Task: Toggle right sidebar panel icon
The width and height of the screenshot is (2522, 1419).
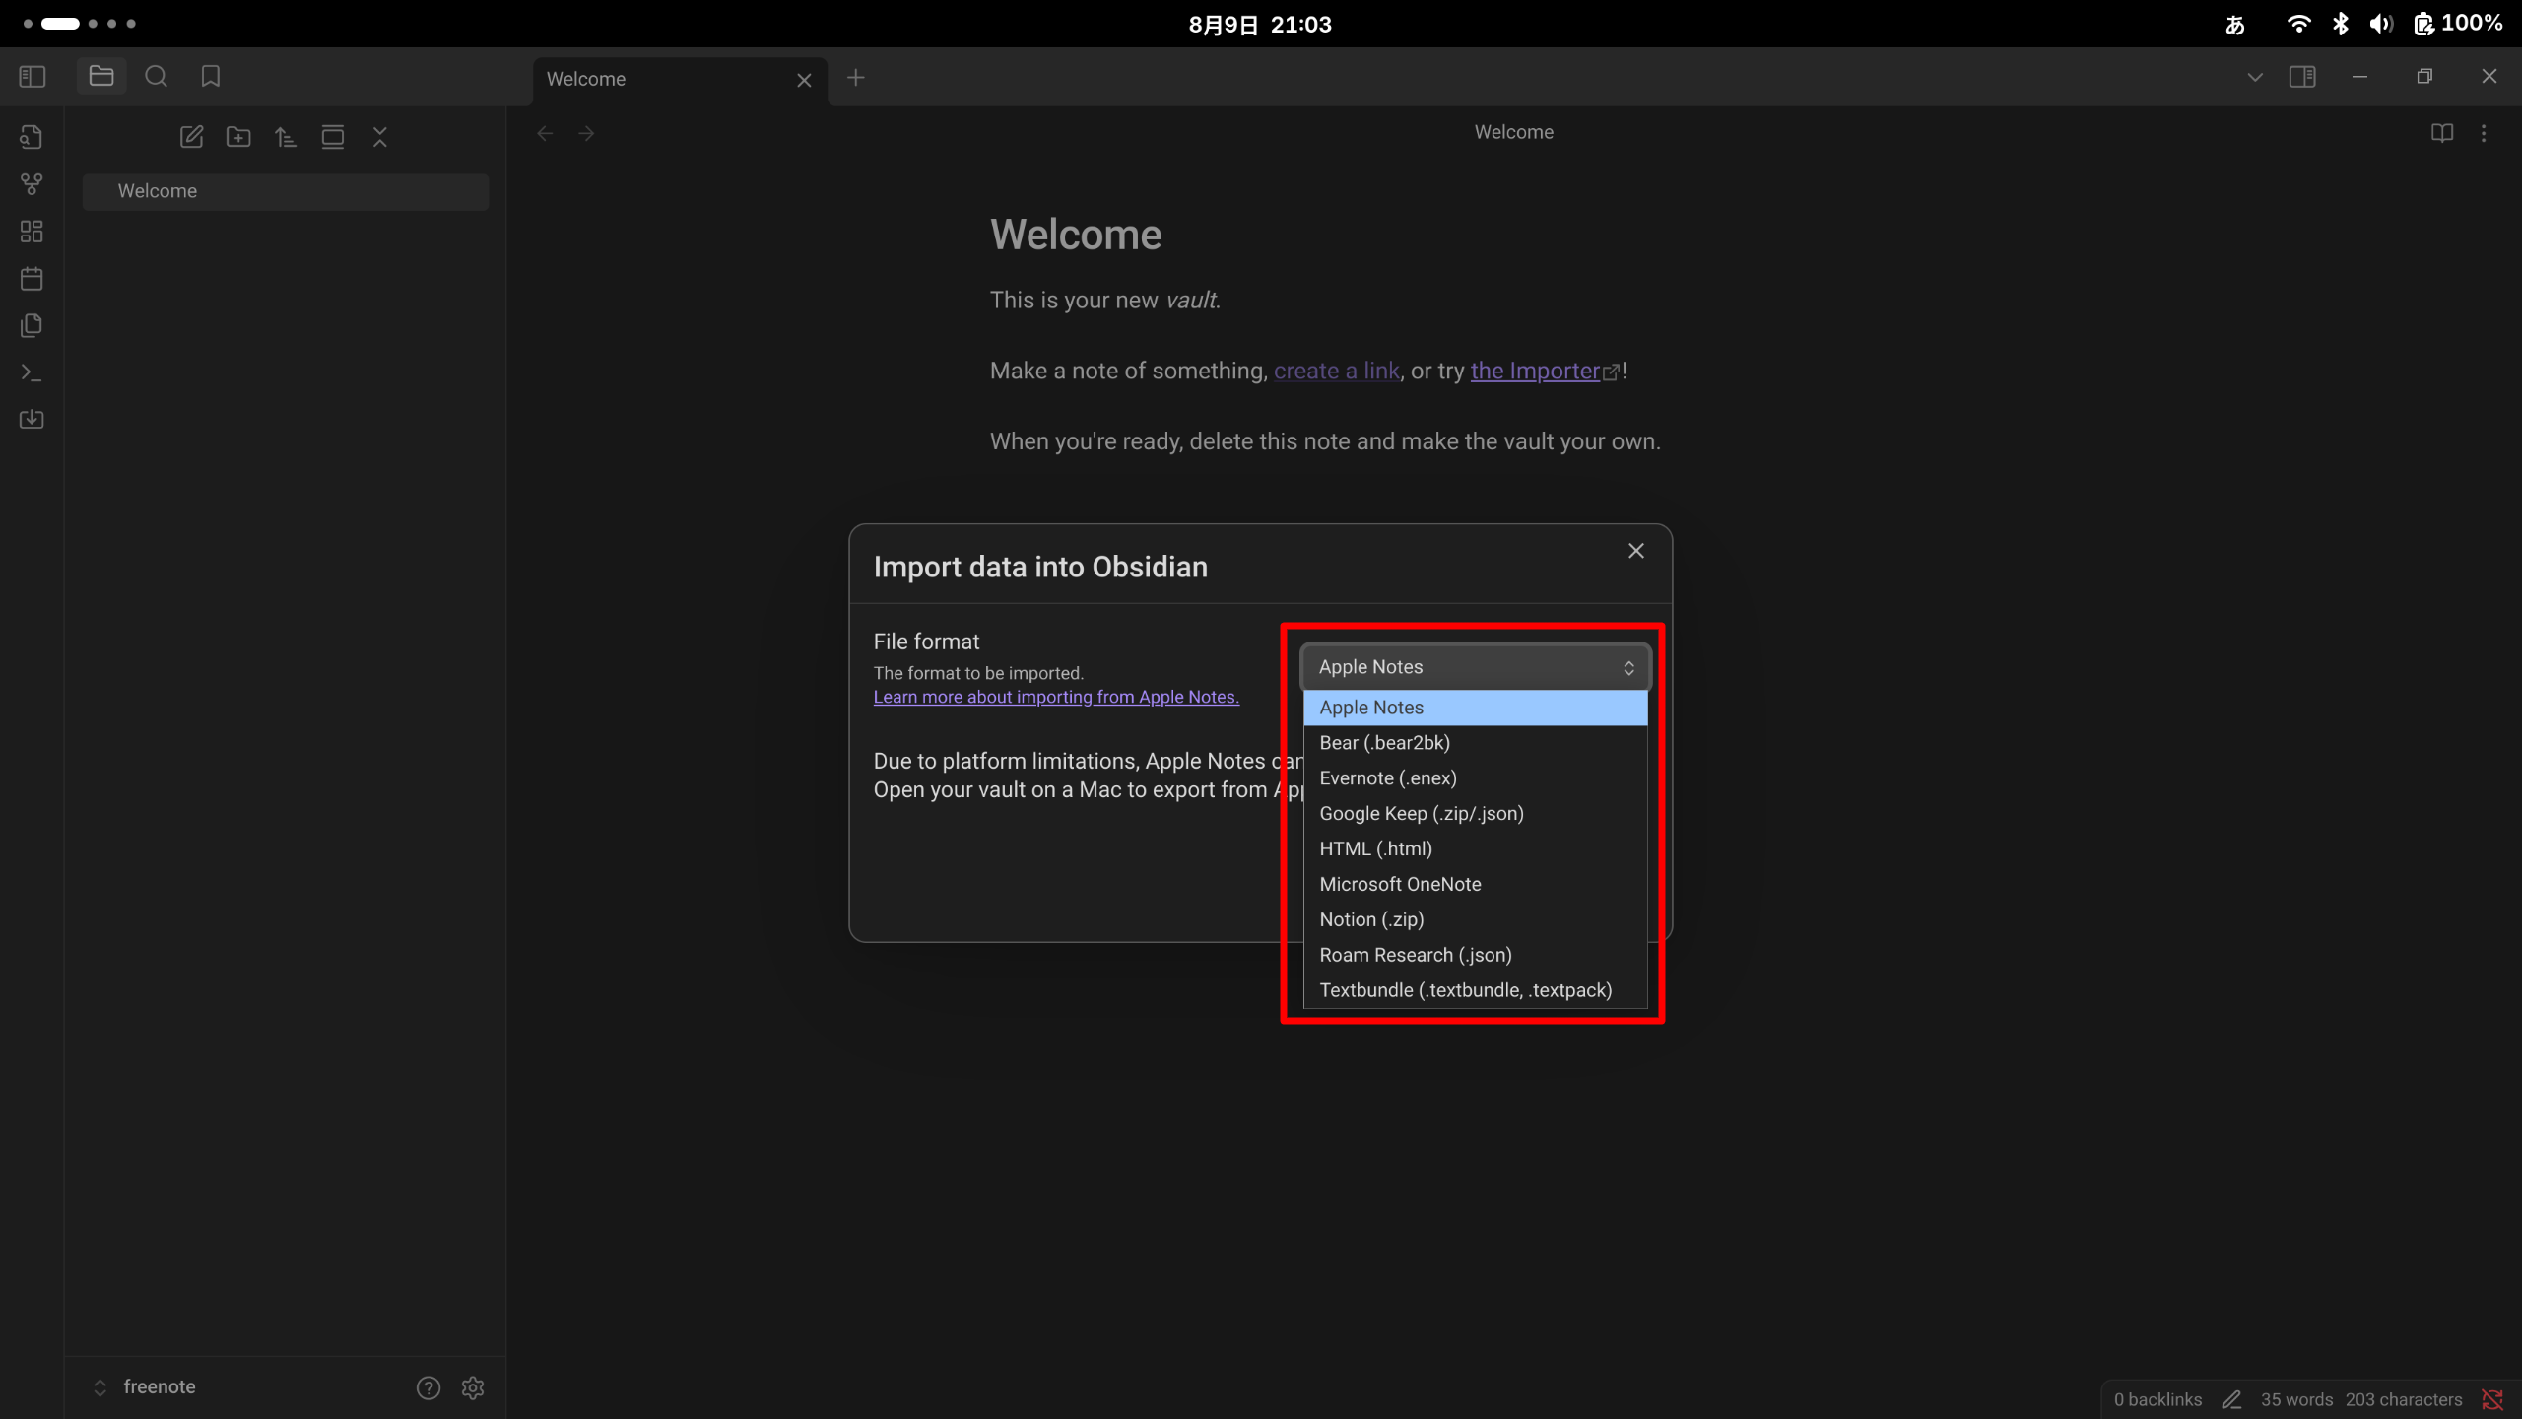Action: (x=2302, y=77)
